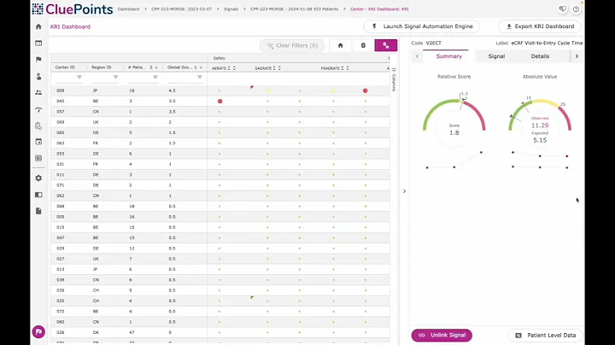
Task: Open the calendar icon in left sidebar
Action: [x=38, y=142]
